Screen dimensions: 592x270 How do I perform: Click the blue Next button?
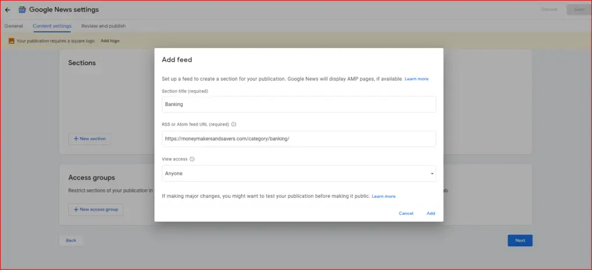click(520, 240)
